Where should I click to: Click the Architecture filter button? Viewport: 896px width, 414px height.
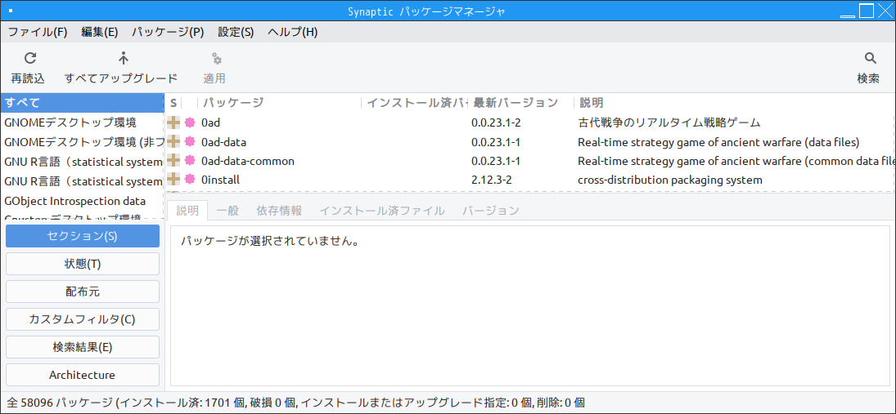[x=83, y=376]
